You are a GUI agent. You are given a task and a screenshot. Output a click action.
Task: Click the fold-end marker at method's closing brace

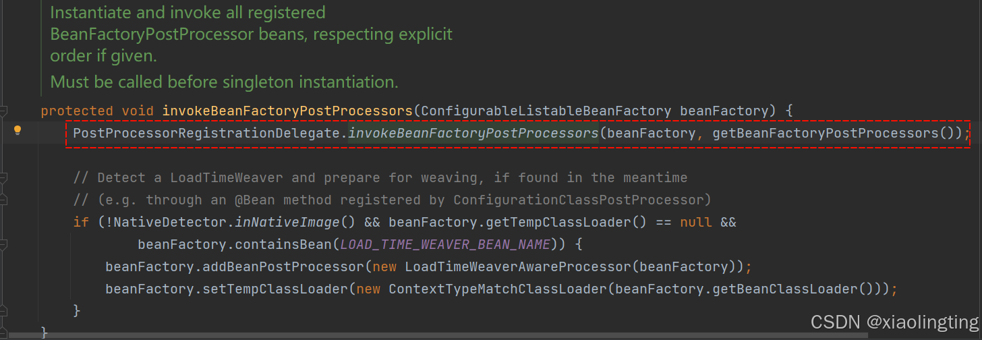[3, 333]
